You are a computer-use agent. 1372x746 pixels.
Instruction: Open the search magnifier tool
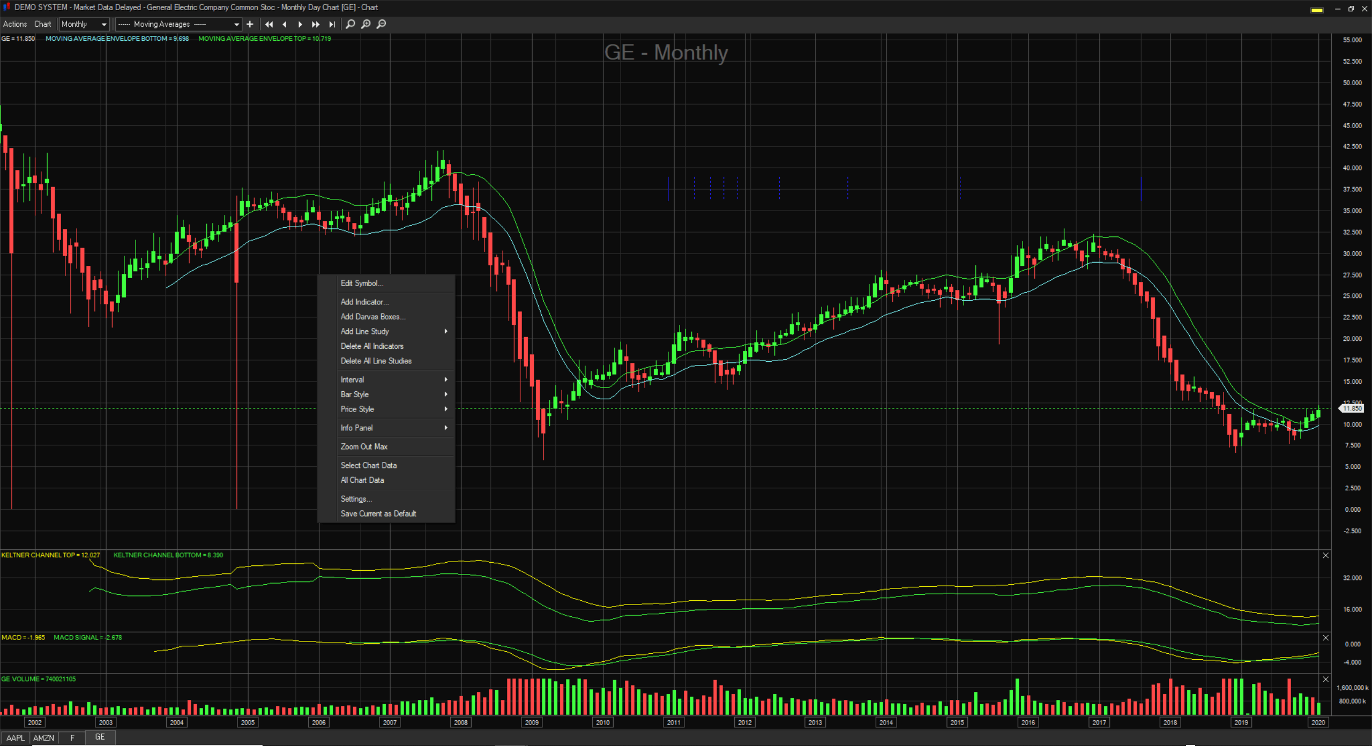click(350, 24)
